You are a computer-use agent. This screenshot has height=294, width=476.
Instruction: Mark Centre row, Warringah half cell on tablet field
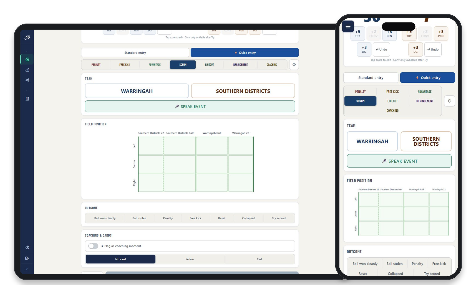pos(212,164)
